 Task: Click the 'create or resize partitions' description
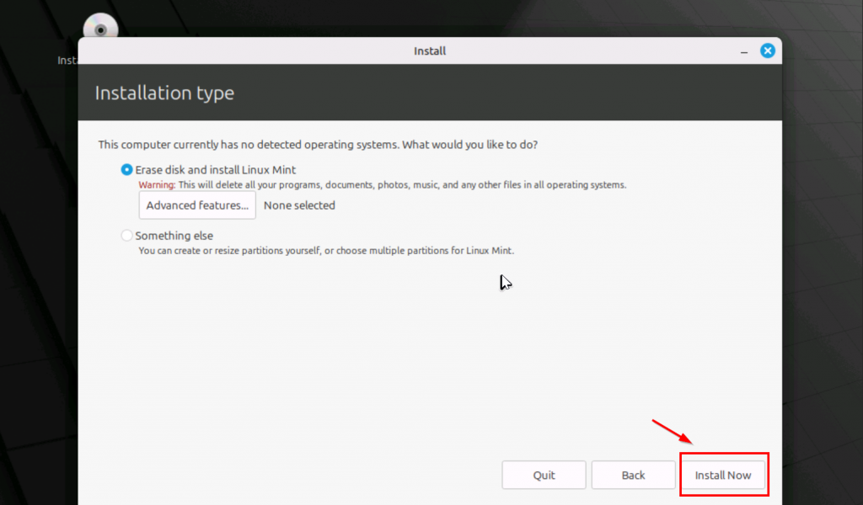[x=326, y=251]
